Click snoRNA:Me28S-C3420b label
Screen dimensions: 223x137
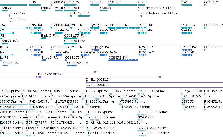157,8
